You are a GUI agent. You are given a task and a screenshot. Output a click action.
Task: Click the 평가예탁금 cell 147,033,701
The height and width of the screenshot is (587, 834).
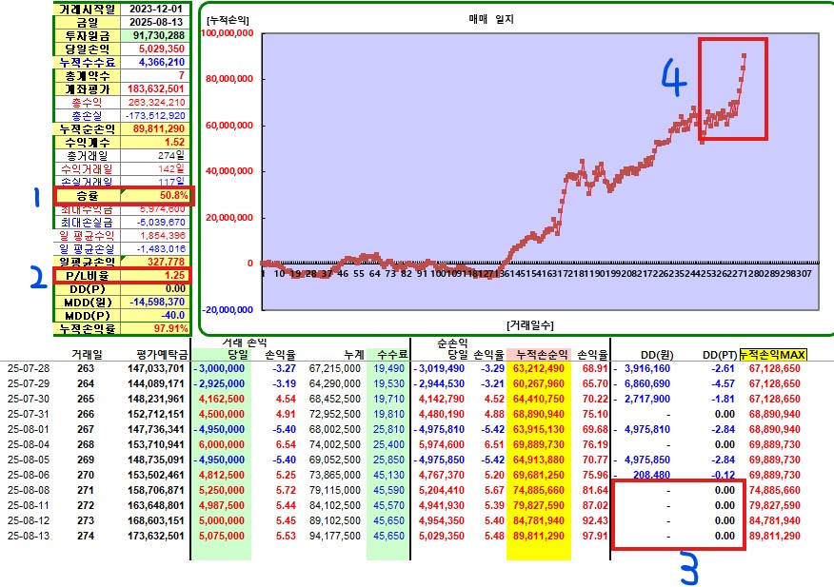click(156, 368)
